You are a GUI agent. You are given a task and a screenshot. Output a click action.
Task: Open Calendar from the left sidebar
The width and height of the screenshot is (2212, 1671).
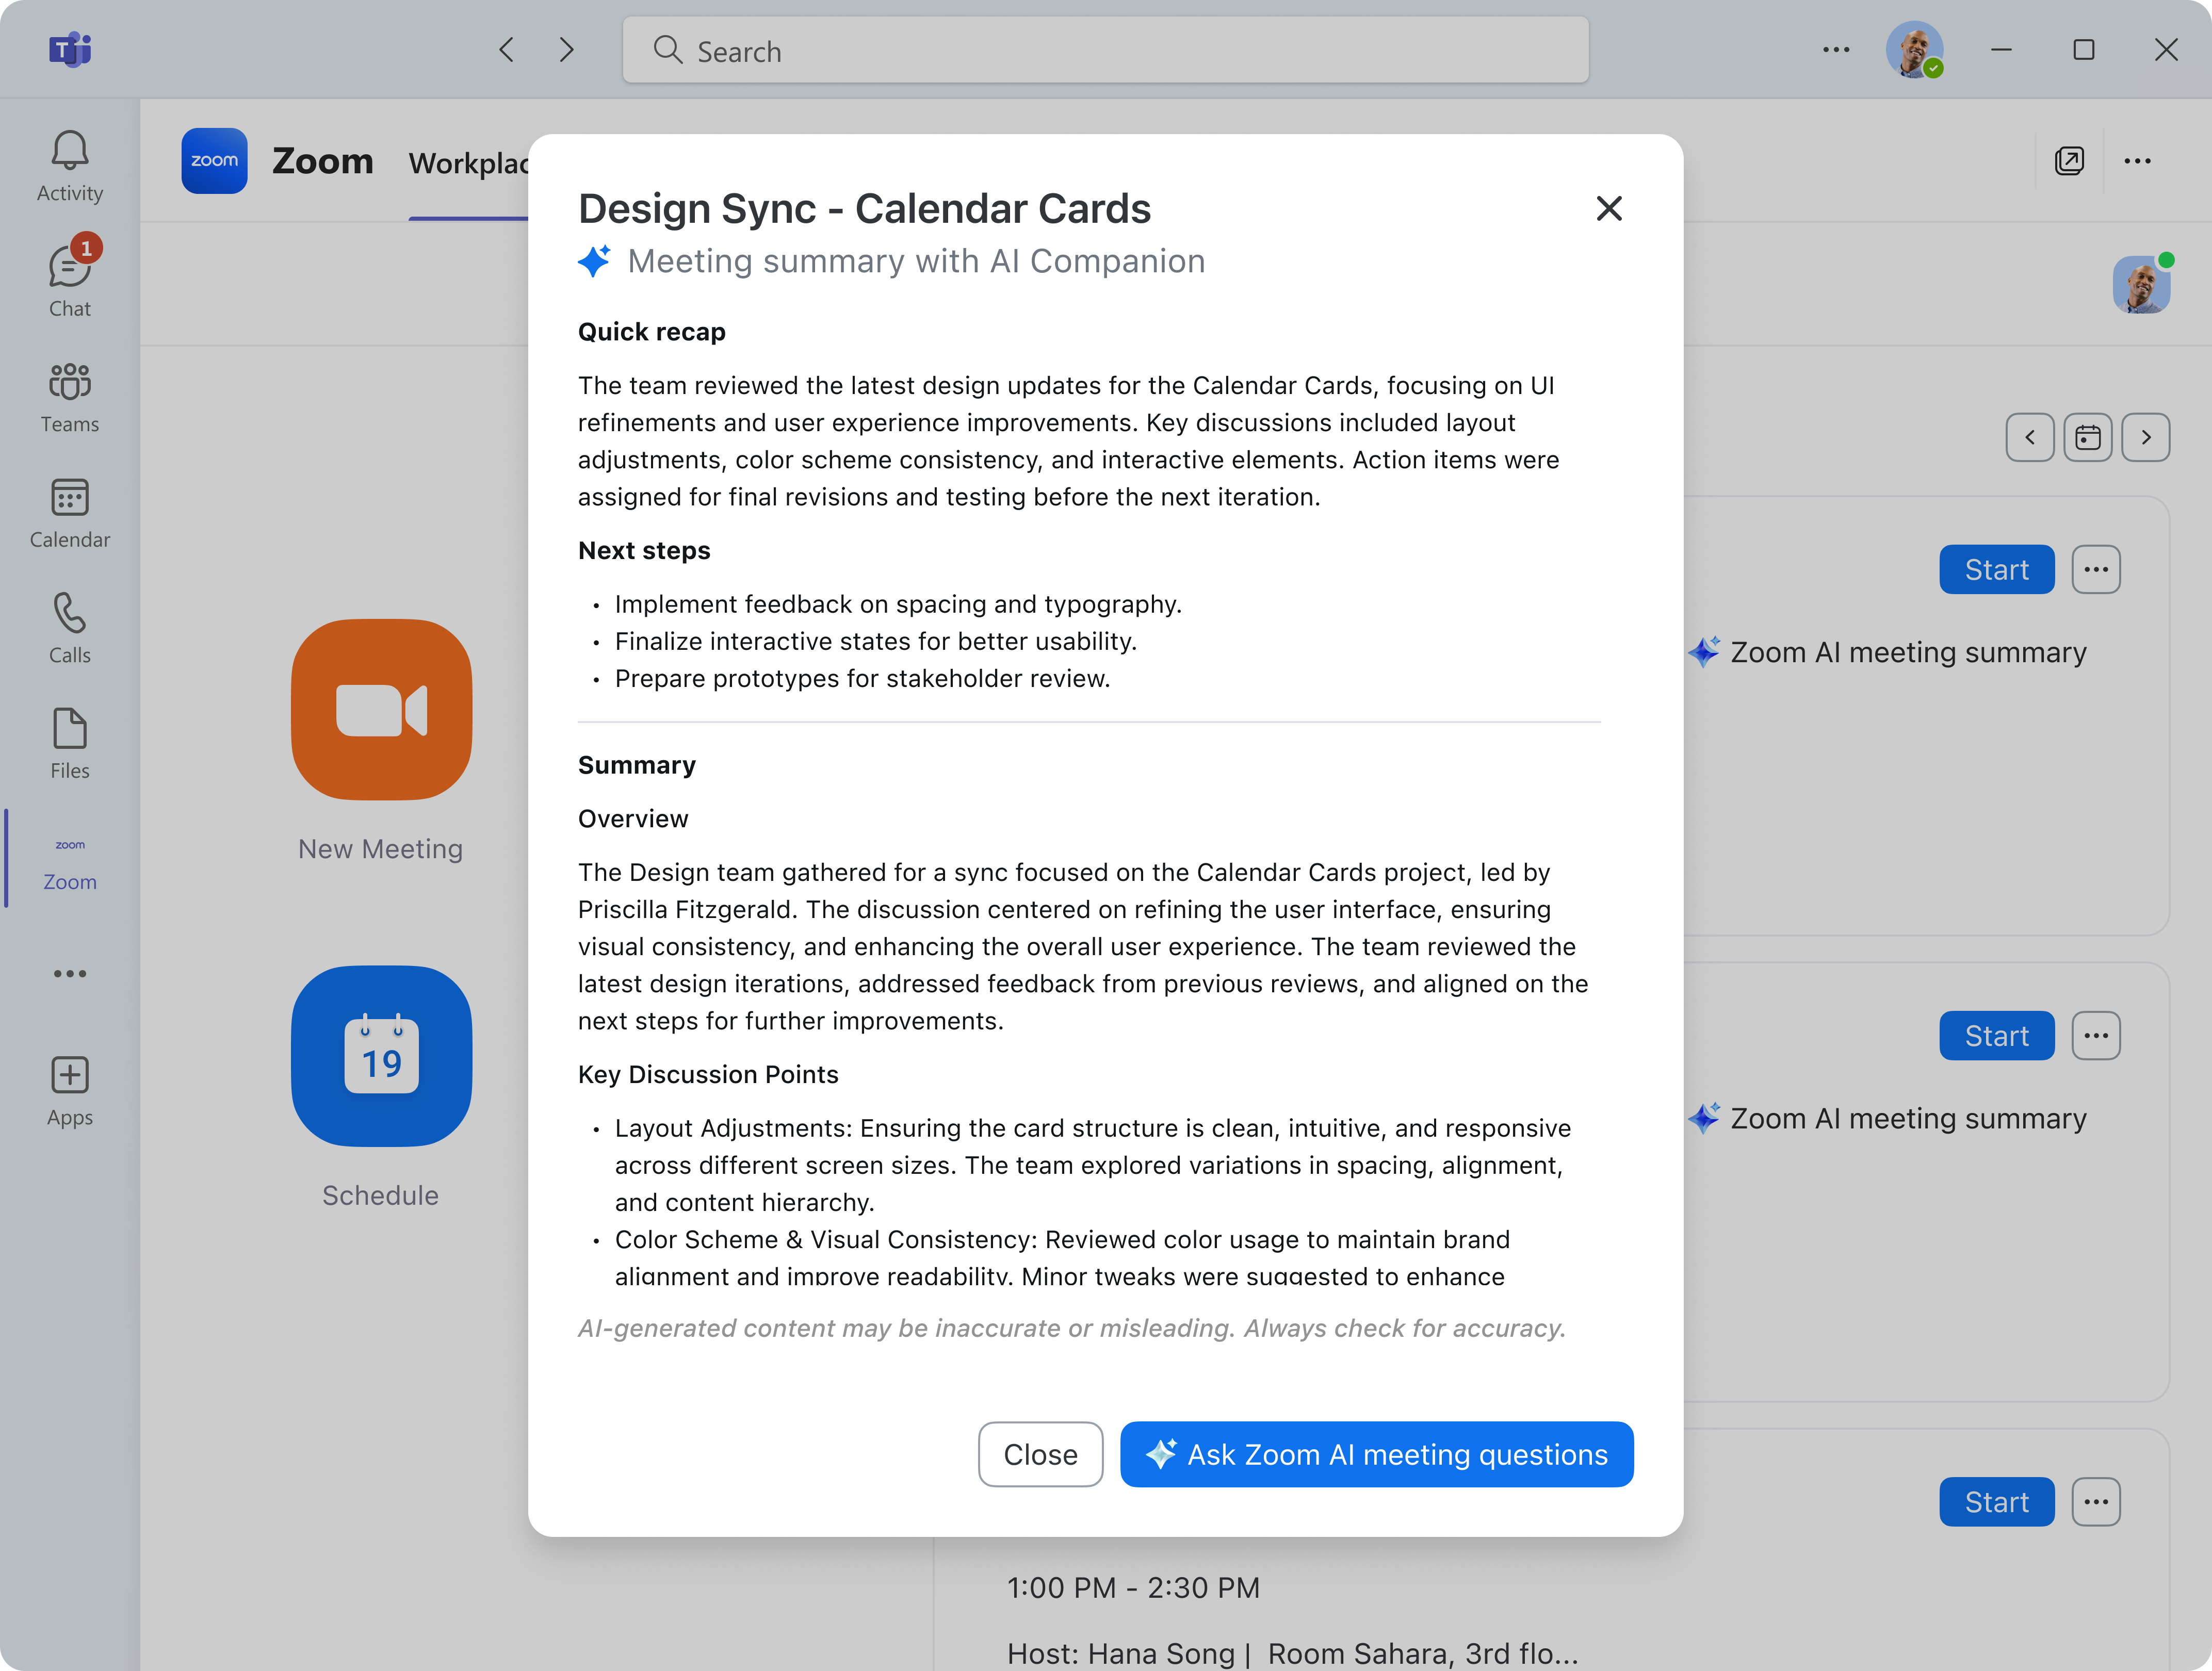coord(69,513)
